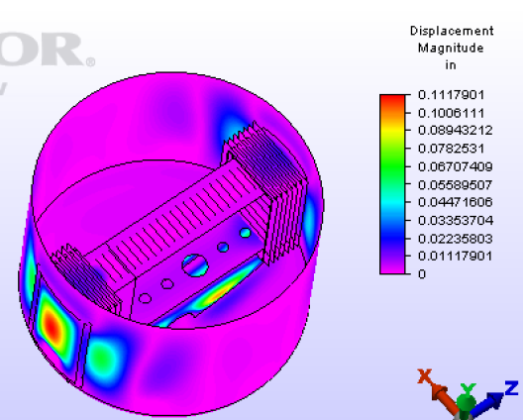Click the legend value 0.03353704

tap(456, 221)
